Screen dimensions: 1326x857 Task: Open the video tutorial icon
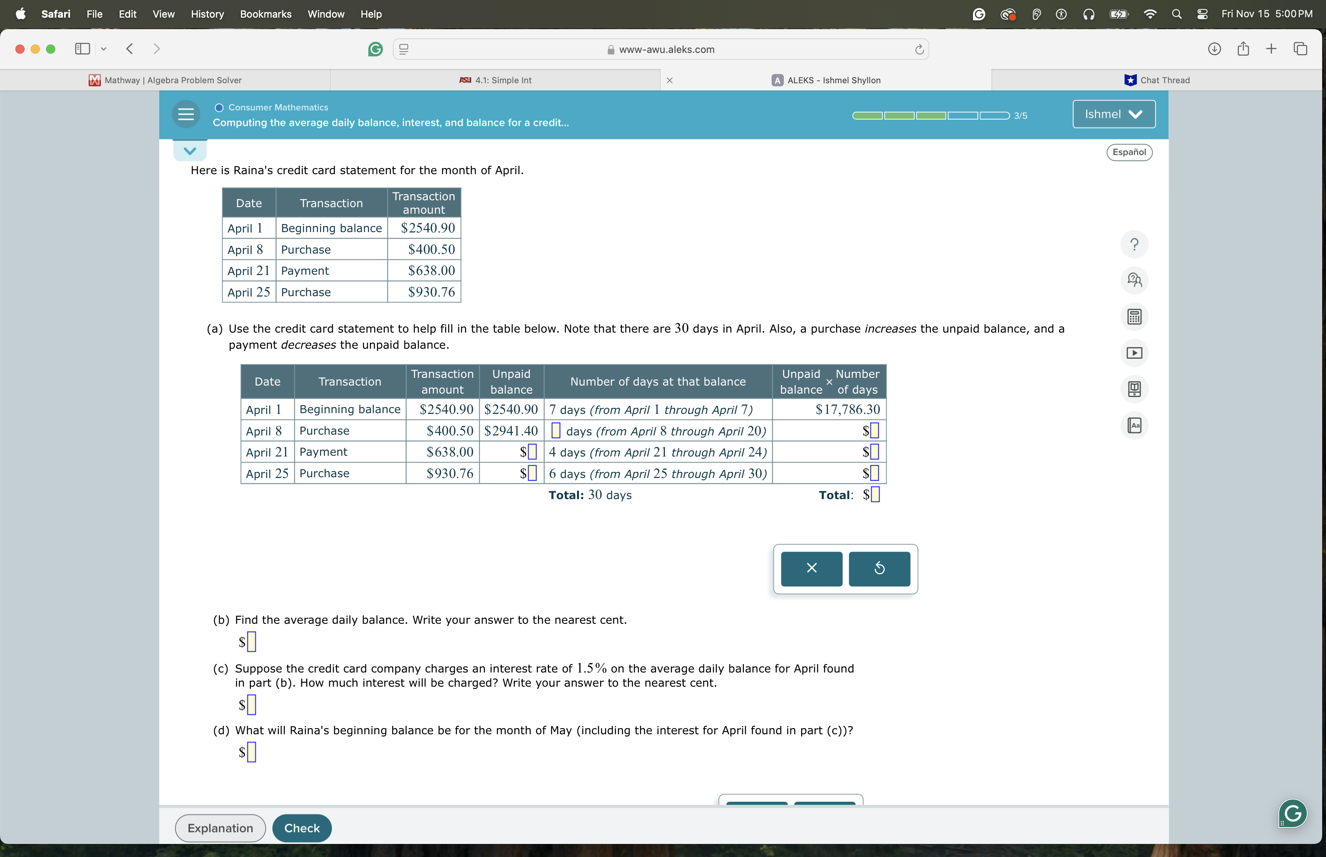(x=1133, y=353)
